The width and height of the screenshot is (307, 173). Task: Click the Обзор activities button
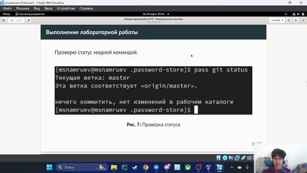[6, 14]
